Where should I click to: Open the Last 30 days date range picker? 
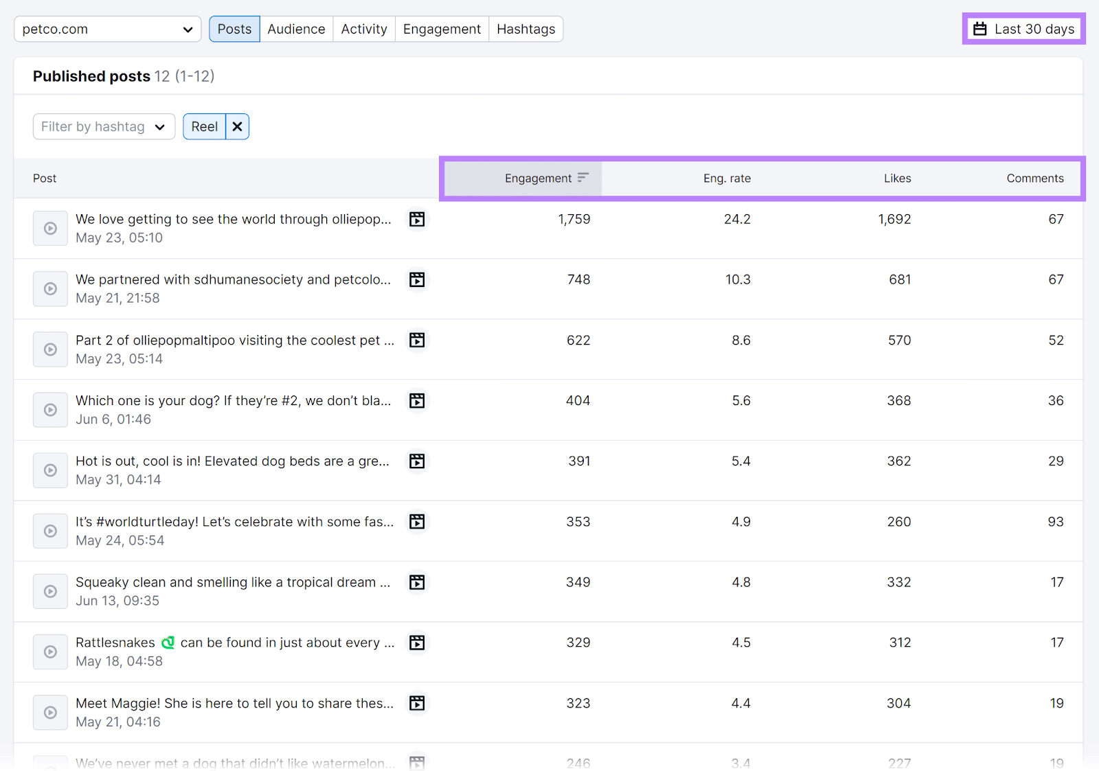point(1023,29)
